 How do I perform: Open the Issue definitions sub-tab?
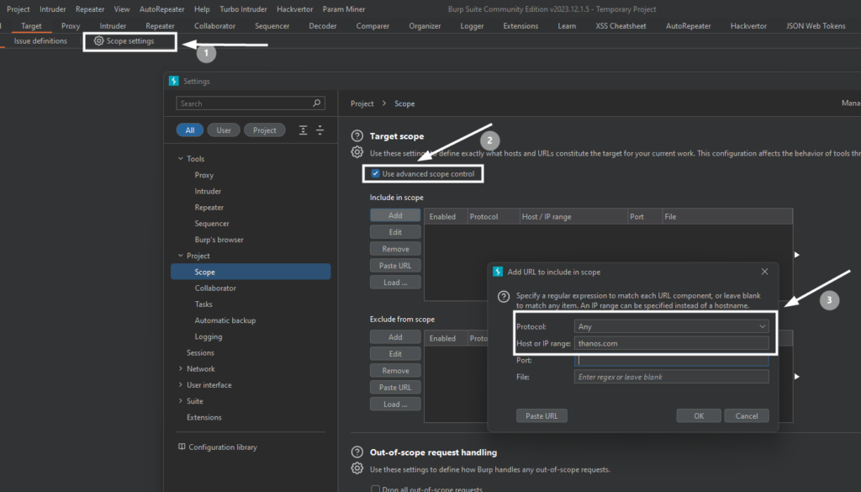[x=40, y=40]
